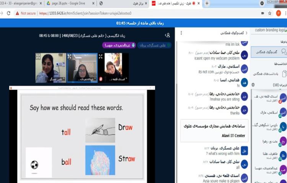Screen dimensions: 287x183
Task: Open dropdown on عبدالحمیدی webcam name
Action: click(x=95, y=79)
